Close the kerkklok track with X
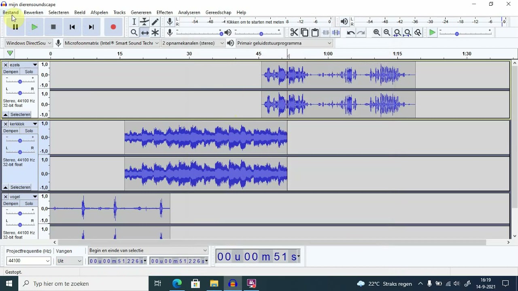 pos(6,124)
